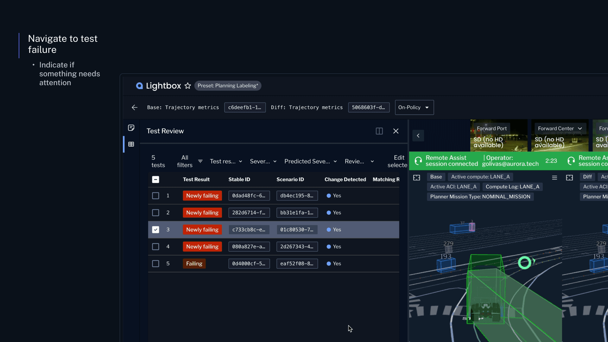Viewport: 608px width, 342px height.
Task: Favorite Lightbox with the star icon
Action: pos(188,86)
